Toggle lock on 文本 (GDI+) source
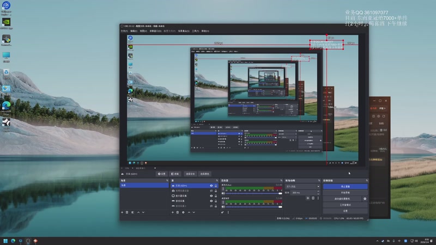436x245 pixels. 216,186
